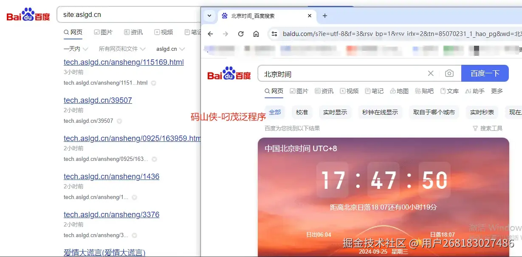Select 贴吧 tab in front window
This screenshot has width=522, height=257.
point(424,91)
